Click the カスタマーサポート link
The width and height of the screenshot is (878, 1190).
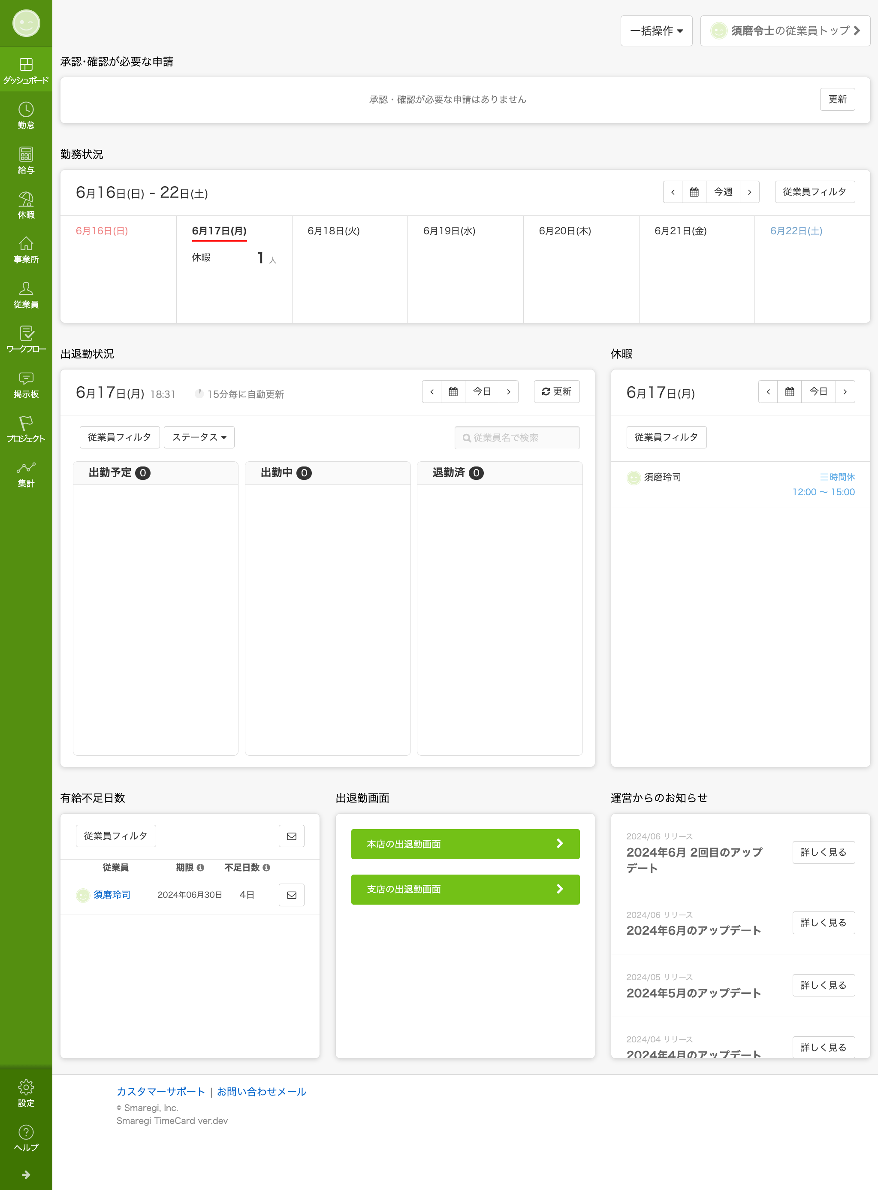click(x=160, y=1092)
